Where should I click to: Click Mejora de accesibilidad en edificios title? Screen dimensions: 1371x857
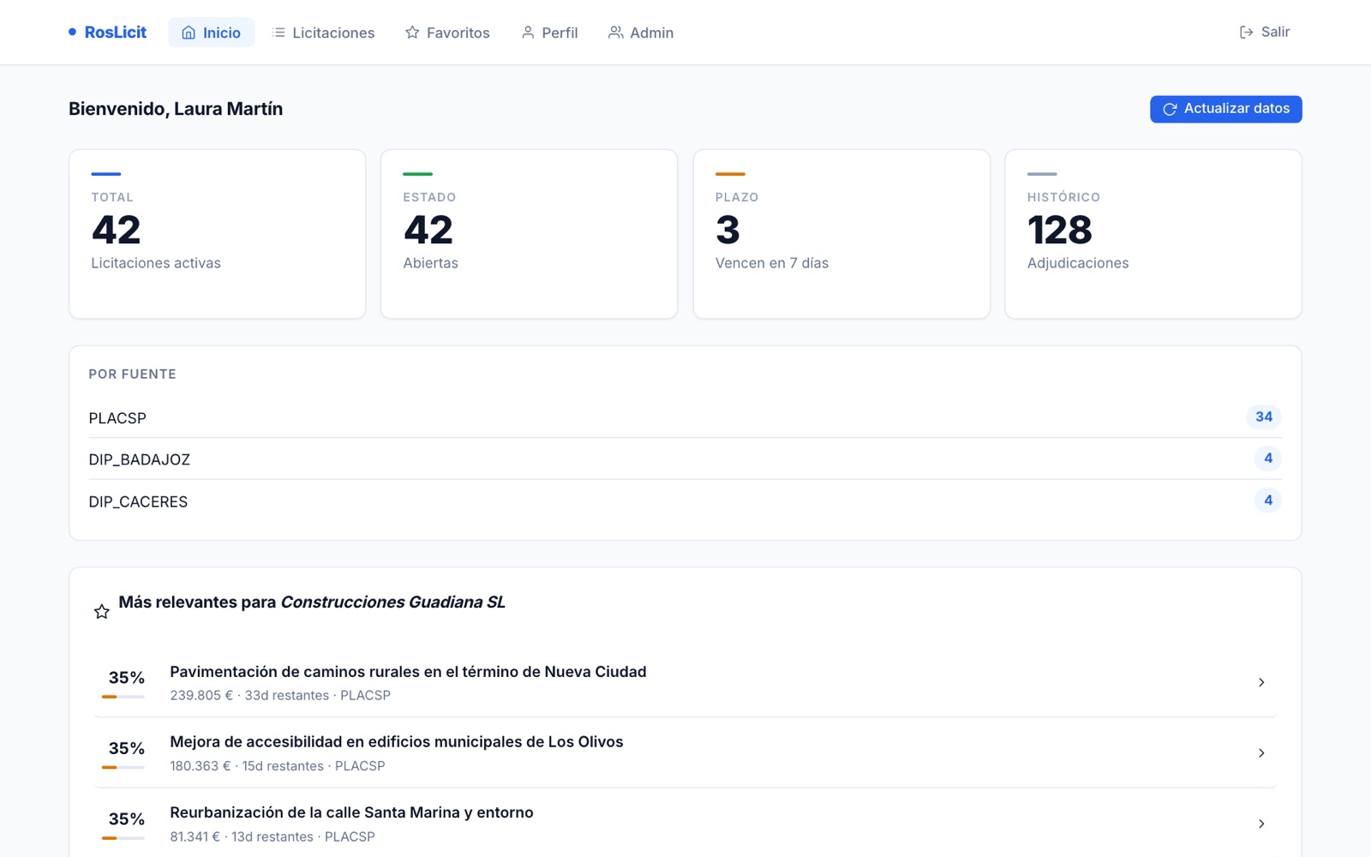pos(397,742)
